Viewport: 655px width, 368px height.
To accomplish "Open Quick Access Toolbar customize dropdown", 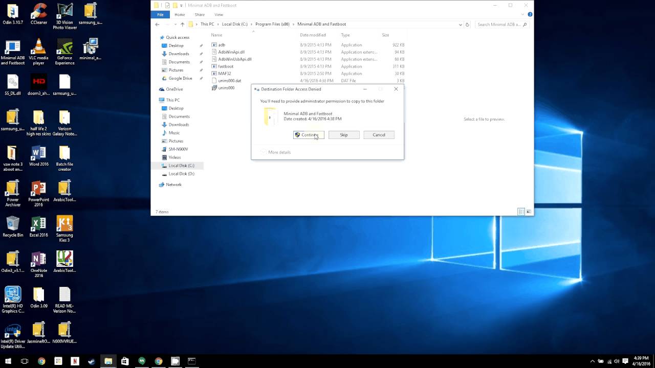I will click(181, 6).
